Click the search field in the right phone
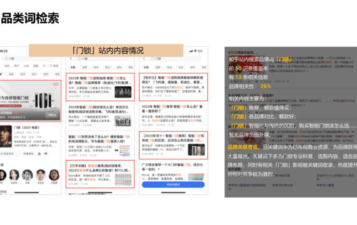Screen dimensions: 357x225 (x=175, y=59)
